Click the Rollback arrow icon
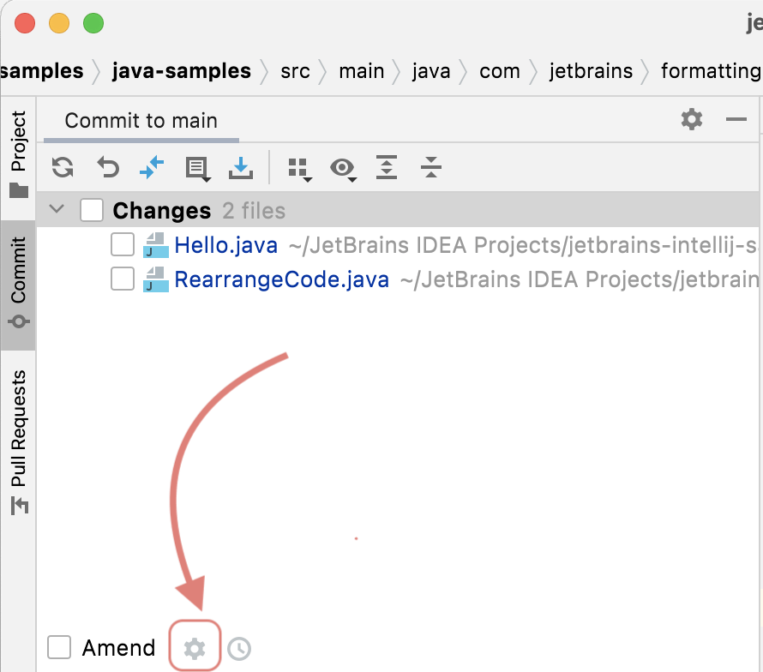The image size is (763, 672). pos(107,167)
